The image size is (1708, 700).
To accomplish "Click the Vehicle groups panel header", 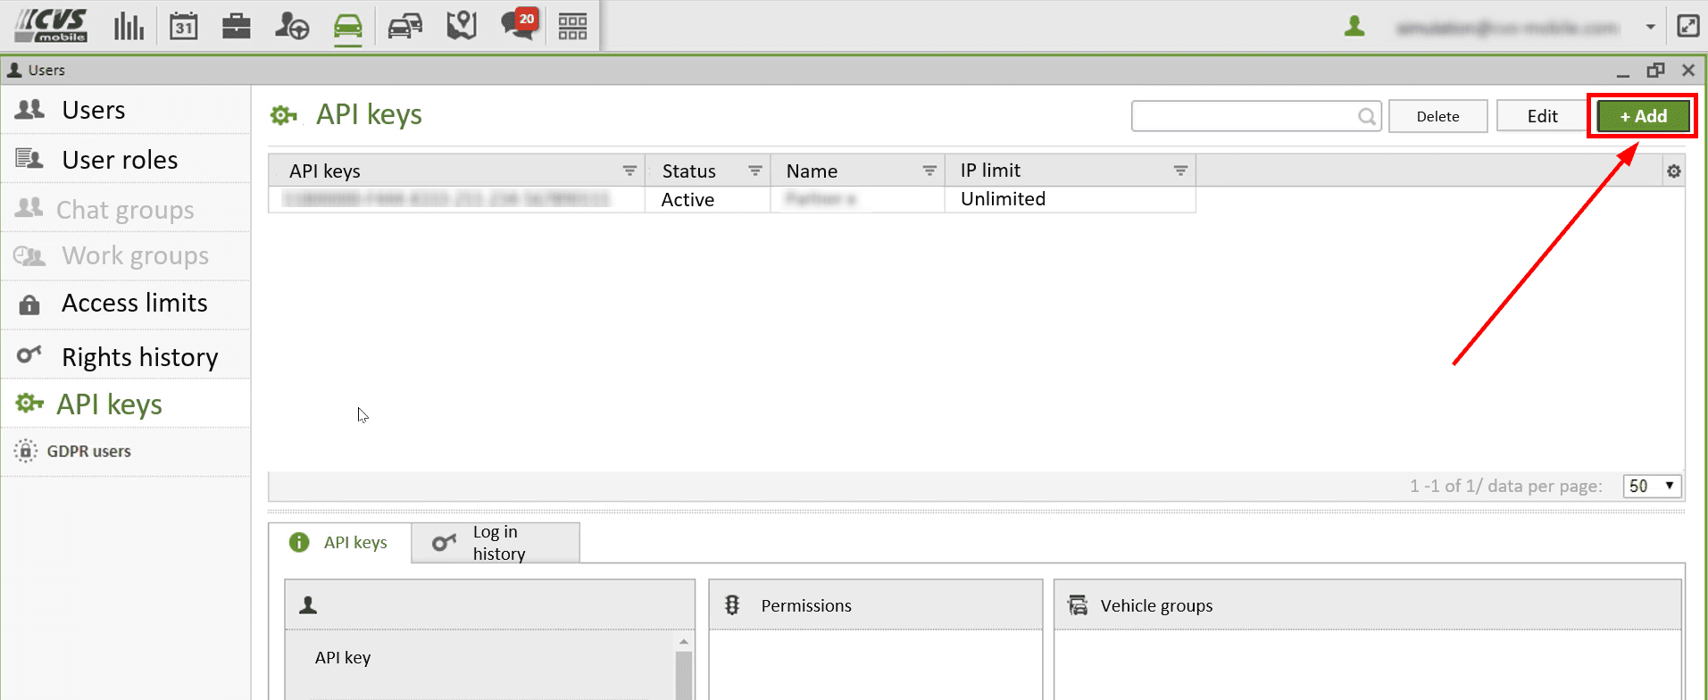I will 1368,605.
